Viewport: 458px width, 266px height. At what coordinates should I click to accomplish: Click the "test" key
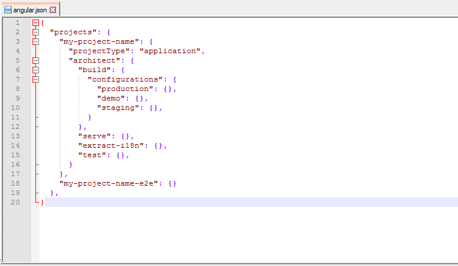tap(92, 155)
